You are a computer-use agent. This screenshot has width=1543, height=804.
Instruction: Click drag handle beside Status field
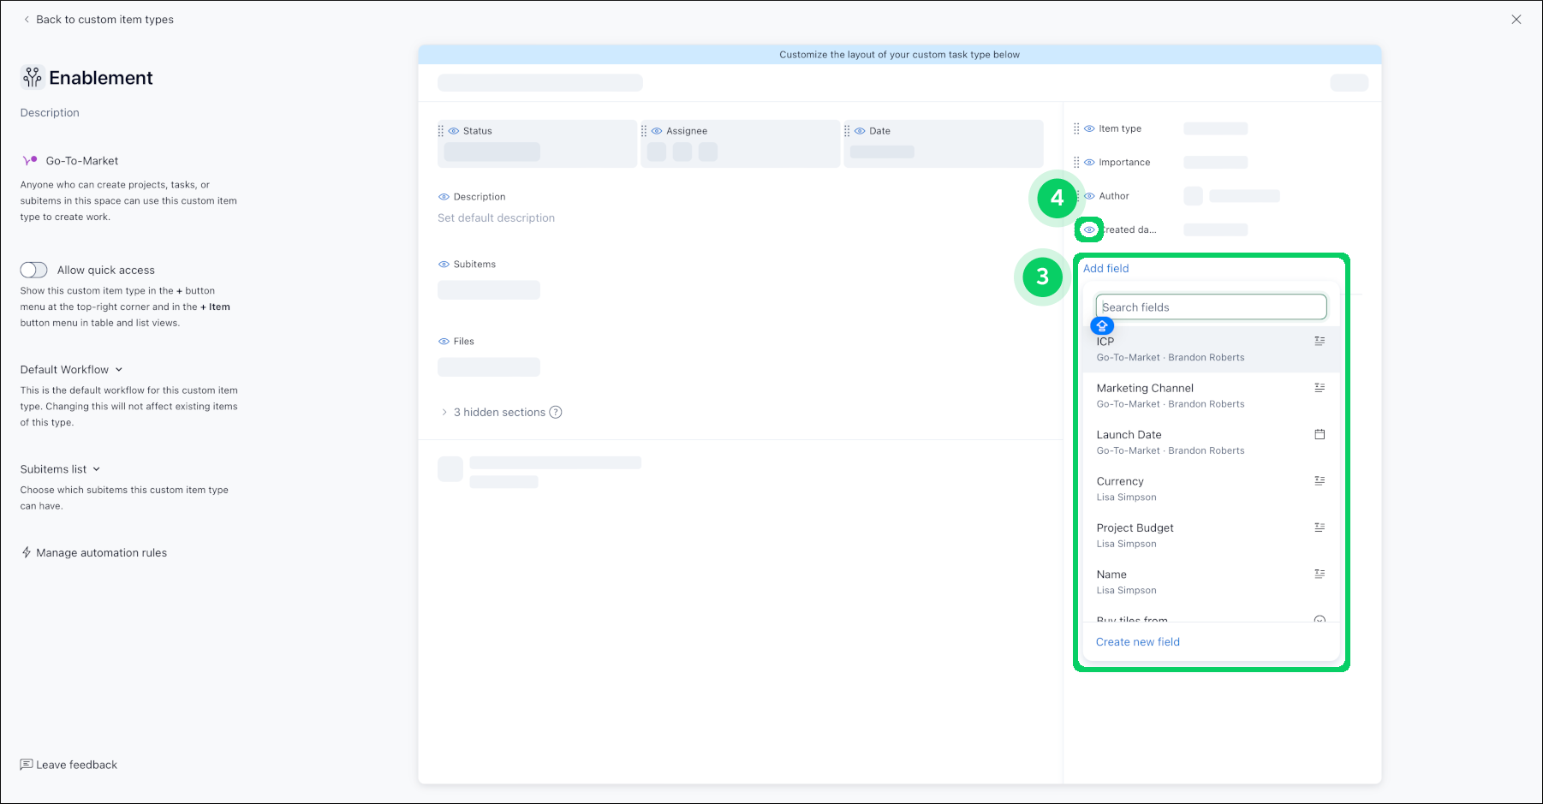click(441, 131)
